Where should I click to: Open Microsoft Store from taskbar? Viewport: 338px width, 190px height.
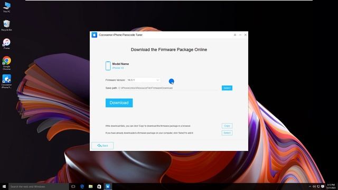pos(99,186)
